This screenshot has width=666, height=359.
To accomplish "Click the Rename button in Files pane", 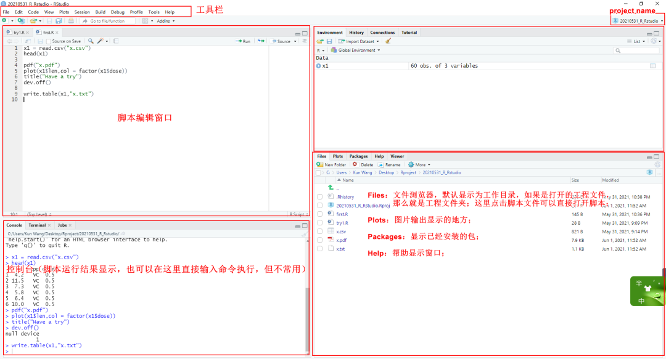I will (389, 164).
